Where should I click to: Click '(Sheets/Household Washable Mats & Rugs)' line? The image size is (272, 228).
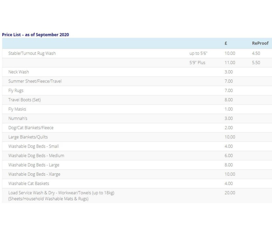(48, 199)
